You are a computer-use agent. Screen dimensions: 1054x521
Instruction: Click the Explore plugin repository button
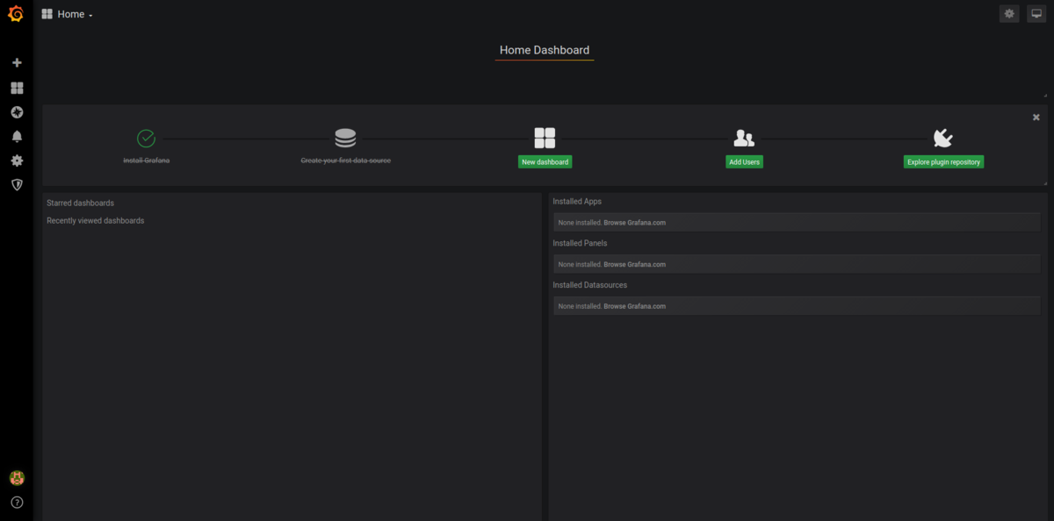click(x=943, y=162)
